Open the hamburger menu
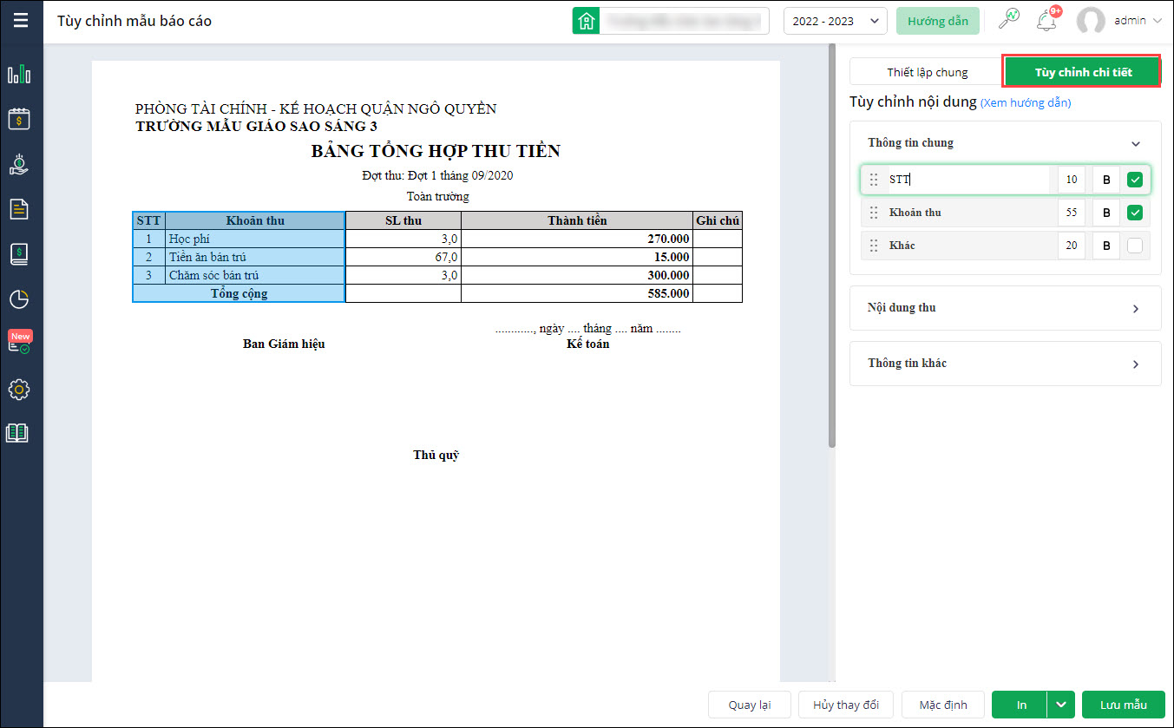The image size is (1174, 728). (x=21, y=20)
